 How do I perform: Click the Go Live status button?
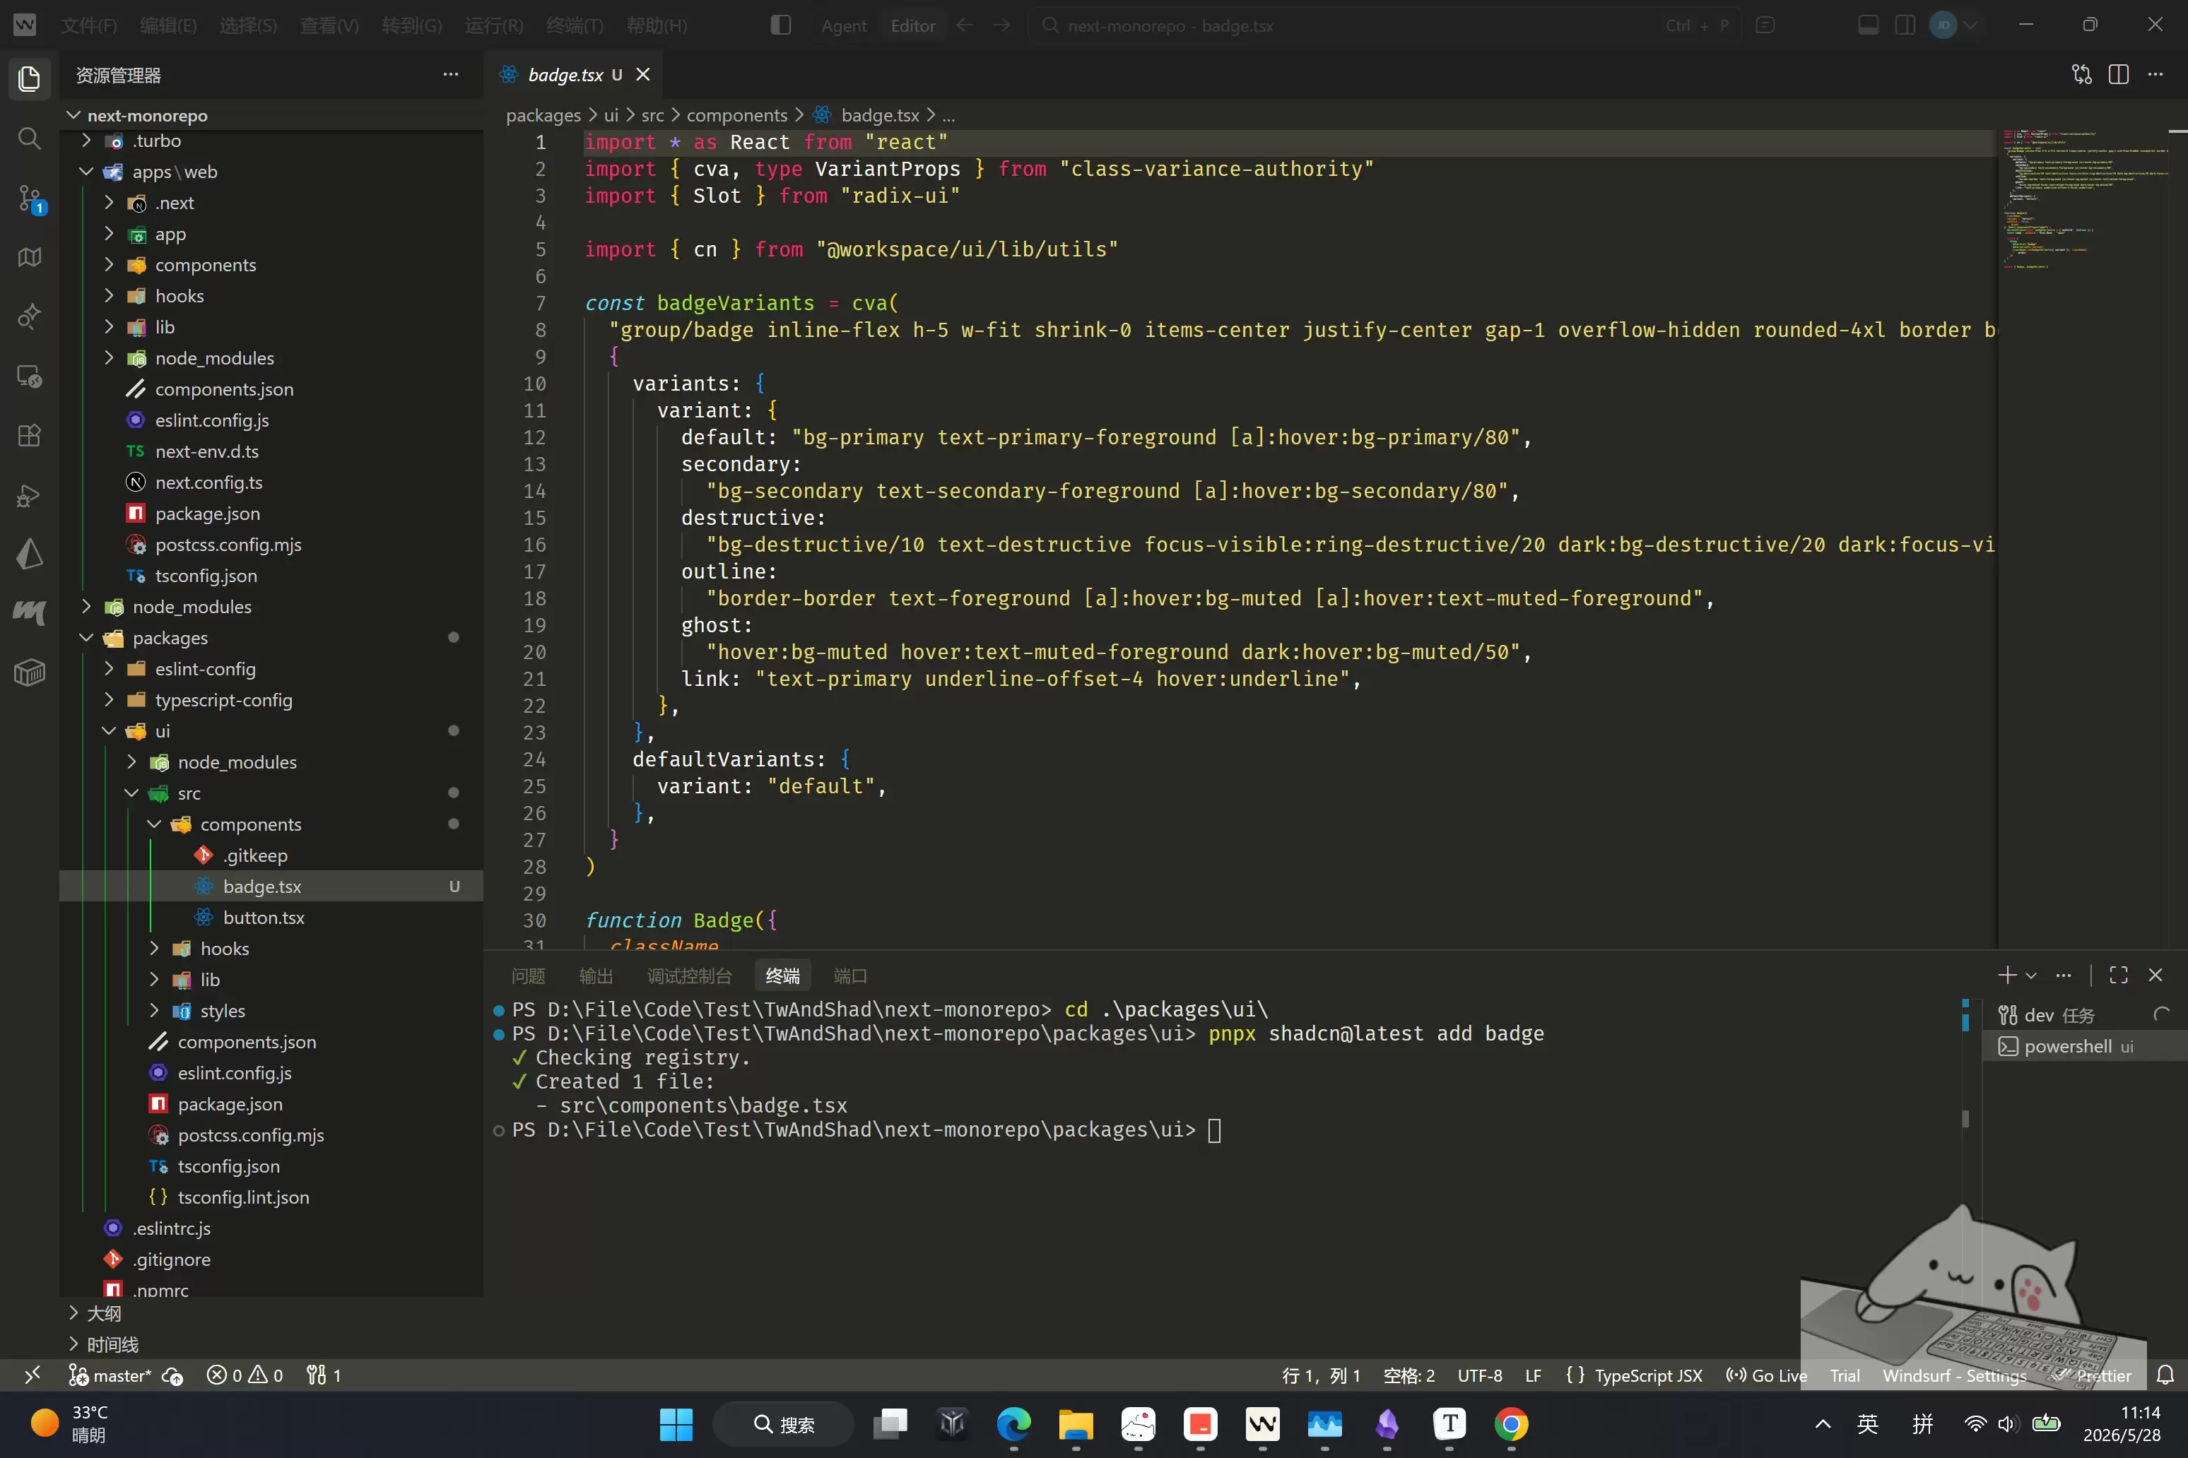[1765, 1375]
